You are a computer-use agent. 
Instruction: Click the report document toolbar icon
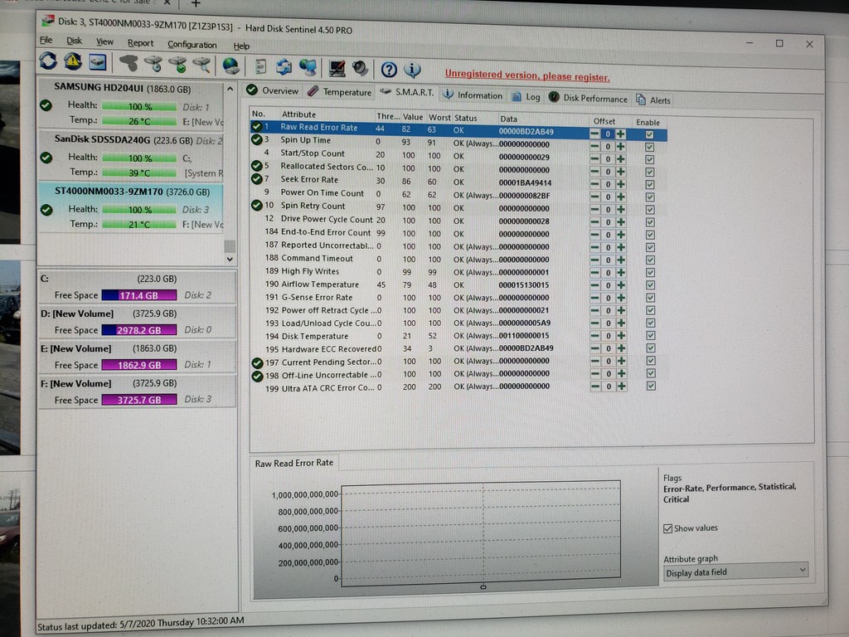[x=260, y=66]
